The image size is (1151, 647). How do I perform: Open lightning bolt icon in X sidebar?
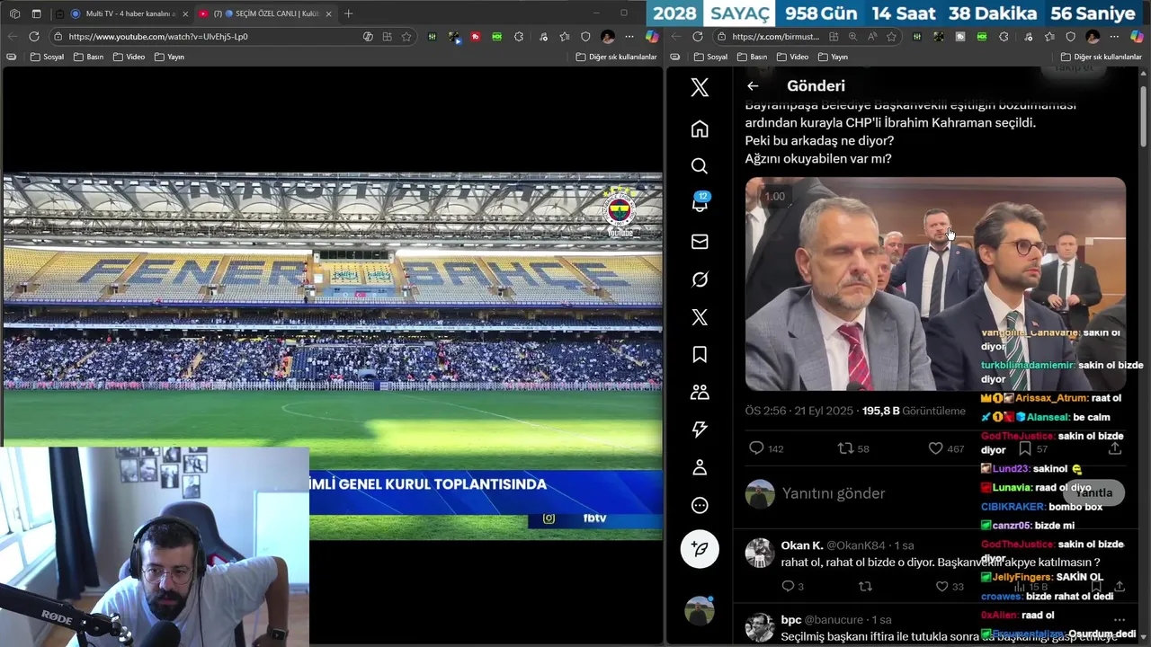point(700,430)
